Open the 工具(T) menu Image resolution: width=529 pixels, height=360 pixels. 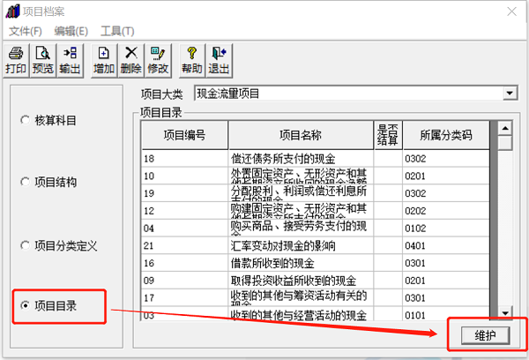tap(117, 32)
